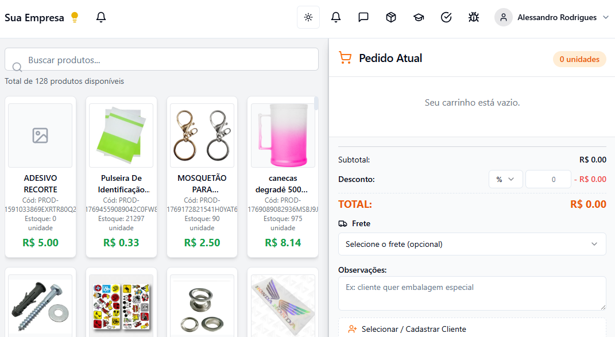This screenshot has width=615, height=337.
Task: Click the user avatar circle in the header
Action: (x=503, y=17)
